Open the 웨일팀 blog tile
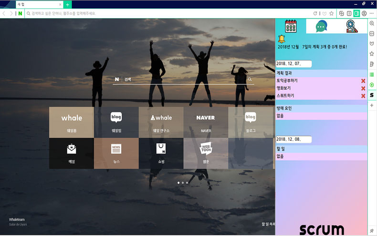Image resolution: width=377 pixels, height=236 pixels. pyautogui.click(x=116, y=123)
